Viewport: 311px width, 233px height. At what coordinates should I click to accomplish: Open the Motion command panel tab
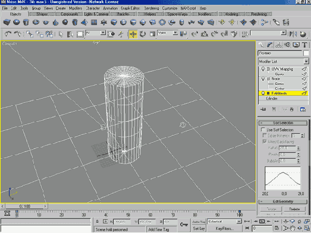coord(287,45)
